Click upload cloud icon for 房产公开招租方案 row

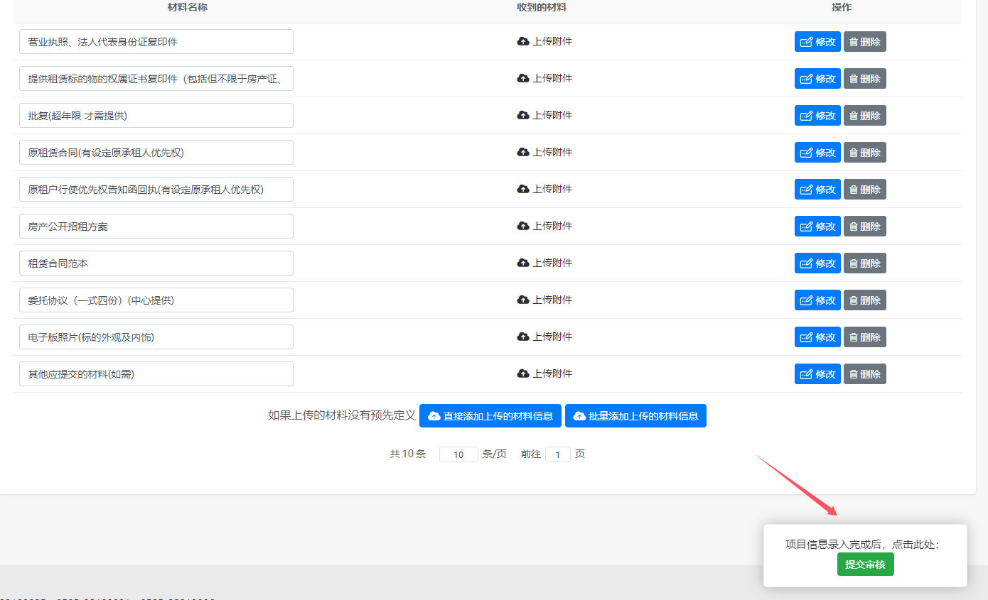point(523,226)
